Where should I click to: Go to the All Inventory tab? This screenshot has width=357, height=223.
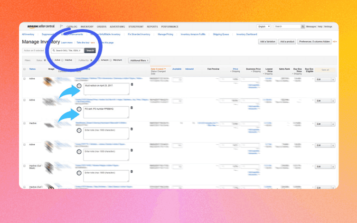28,34
